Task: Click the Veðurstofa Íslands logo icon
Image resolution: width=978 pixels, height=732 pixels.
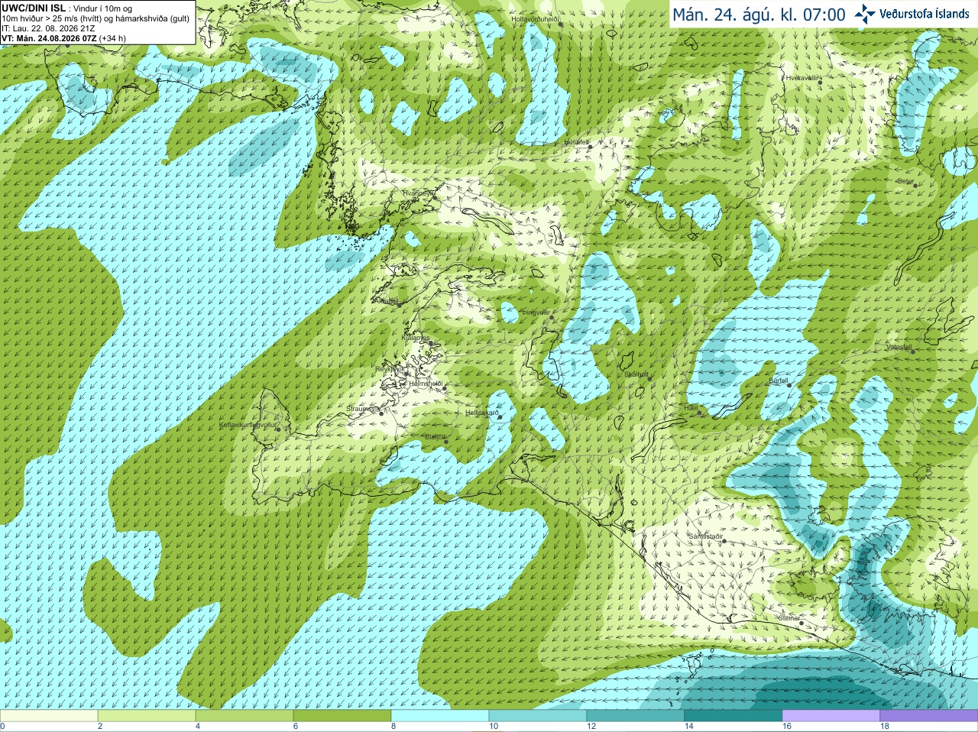Action: point(865,14)
